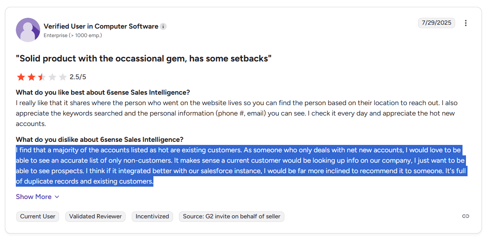Screen dimensions: 488x240
Task: Click the 7/29/2025 date label
Action: (x=437, y=23)
